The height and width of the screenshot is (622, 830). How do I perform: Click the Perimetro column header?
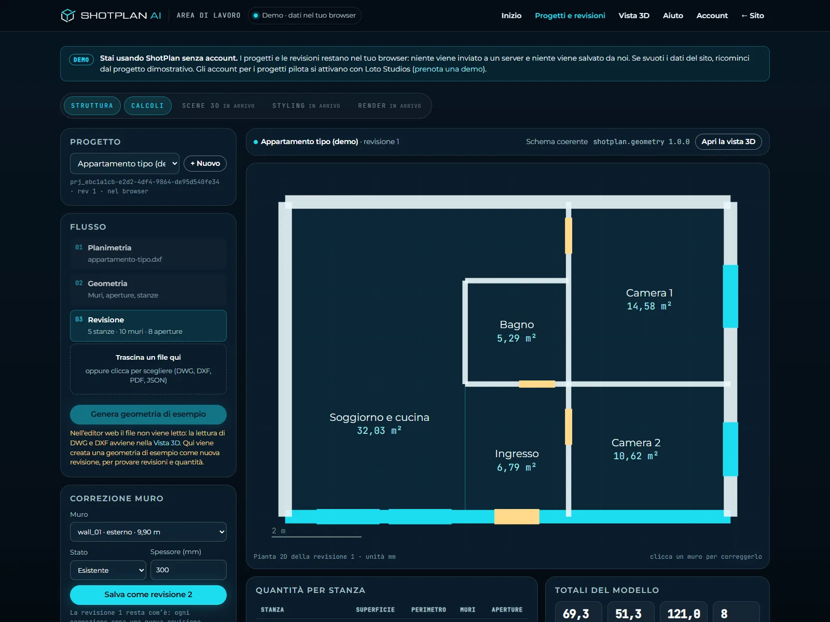[428, 610]
